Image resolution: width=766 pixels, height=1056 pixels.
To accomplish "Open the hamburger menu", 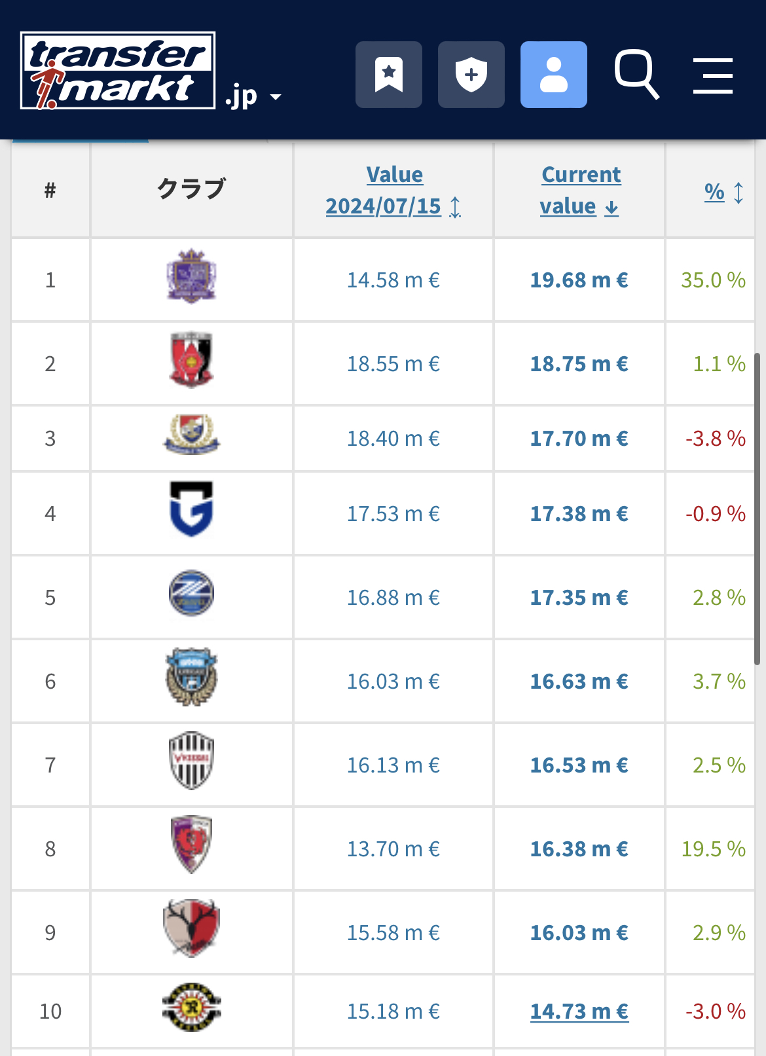I will click(x=713, y=75).
